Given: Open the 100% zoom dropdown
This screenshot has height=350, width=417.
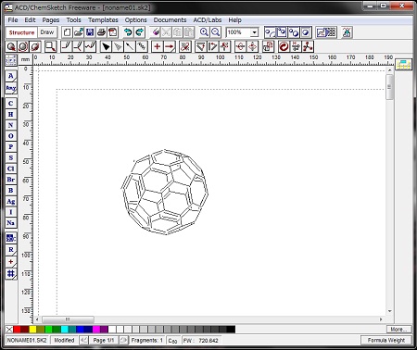Looking at the screenshot, I should (x=254, y=32).
